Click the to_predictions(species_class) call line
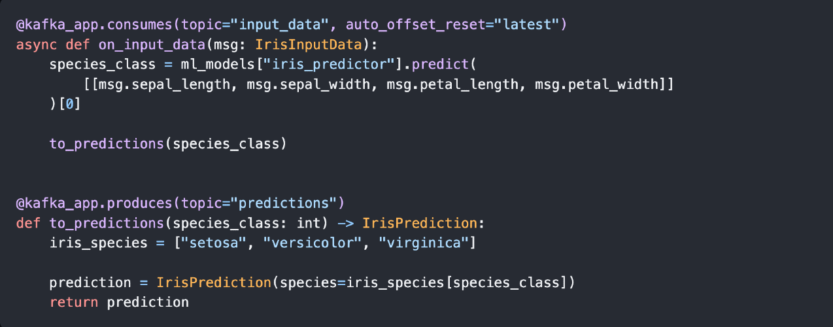 click(168, 143)
